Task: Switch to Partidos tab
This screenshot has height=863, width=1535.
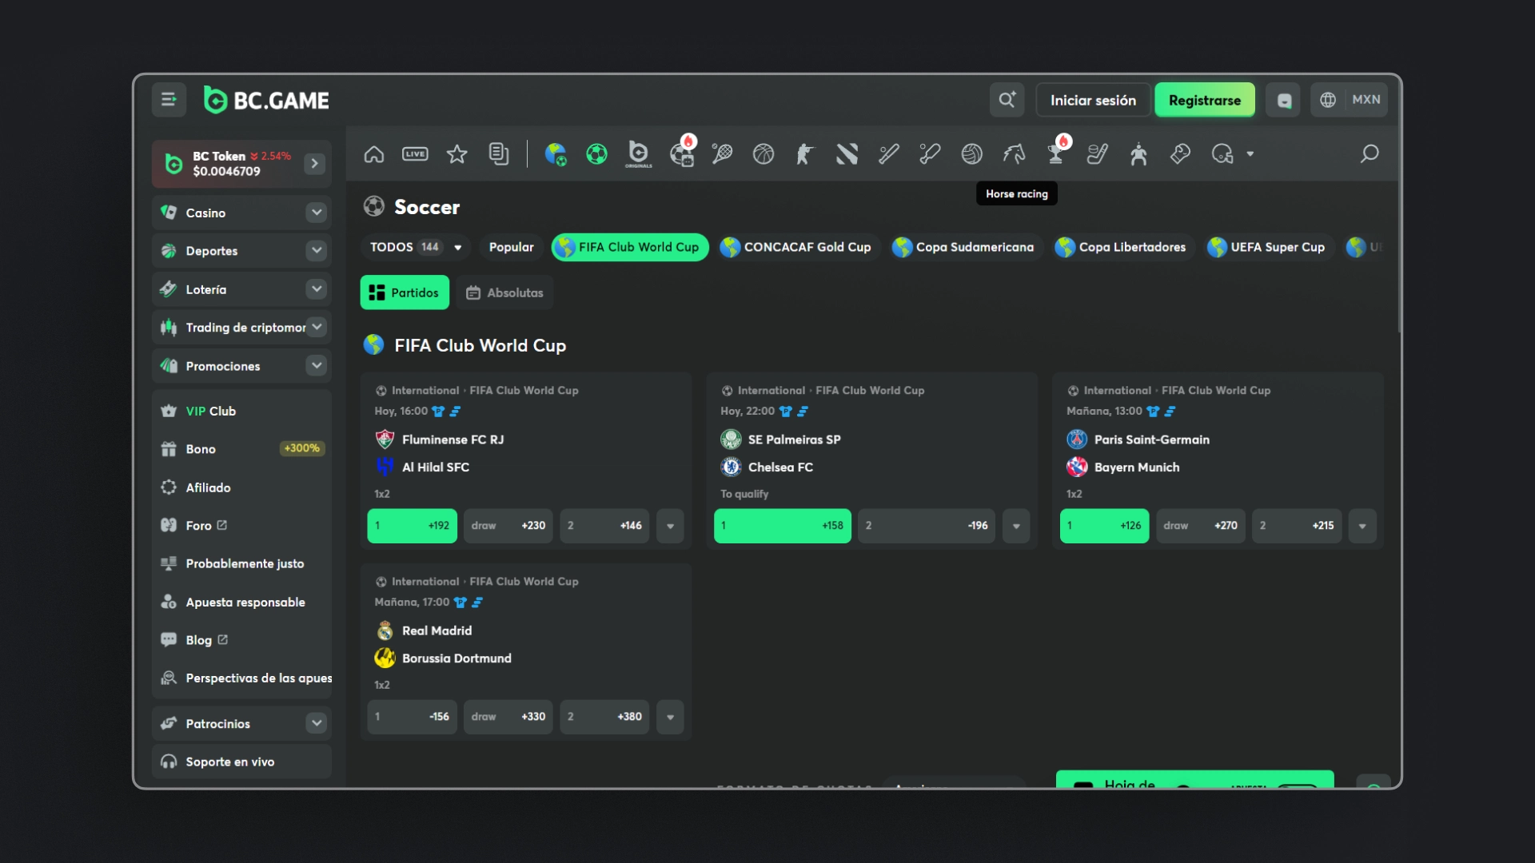Action: (405, 292)
